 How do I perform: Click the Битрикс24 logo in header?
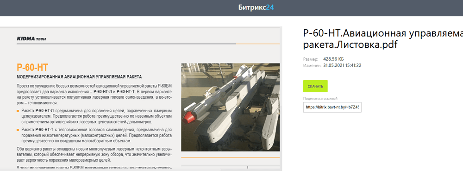click(256, 7)
